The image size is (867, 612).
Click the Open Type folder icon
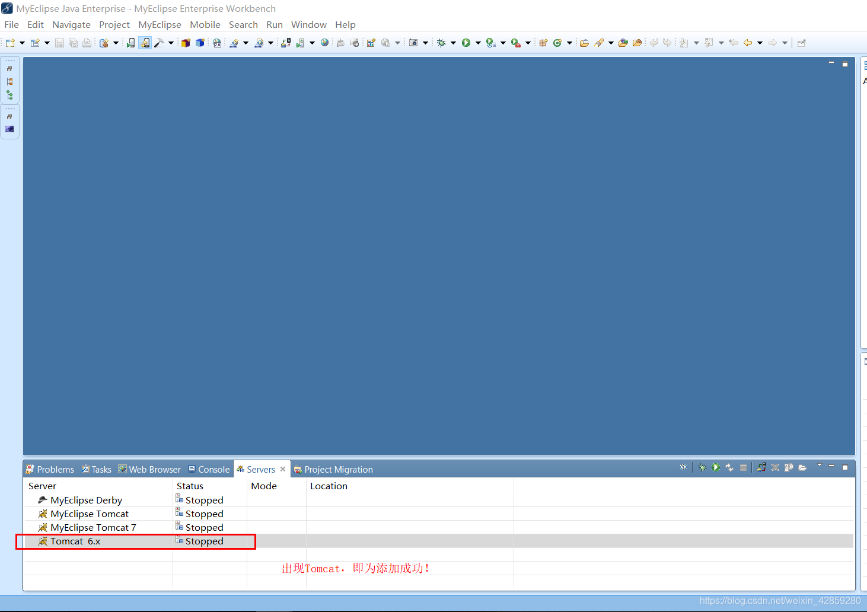[x=584, y=43]
